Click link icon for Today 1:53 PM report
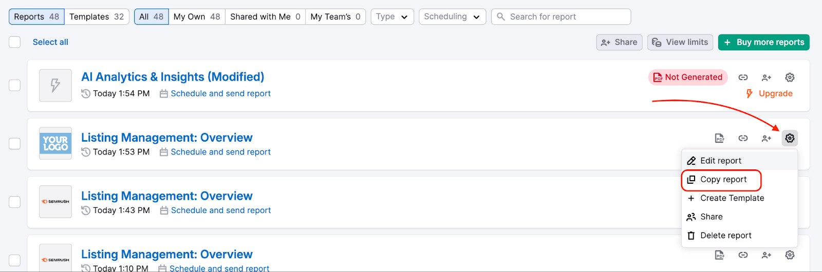The image size is (822, 272). (x=743, y=138)
